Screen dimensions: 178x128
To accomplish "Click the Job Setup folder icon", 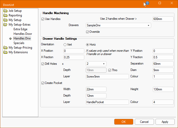I will click(x=5, y=11).
